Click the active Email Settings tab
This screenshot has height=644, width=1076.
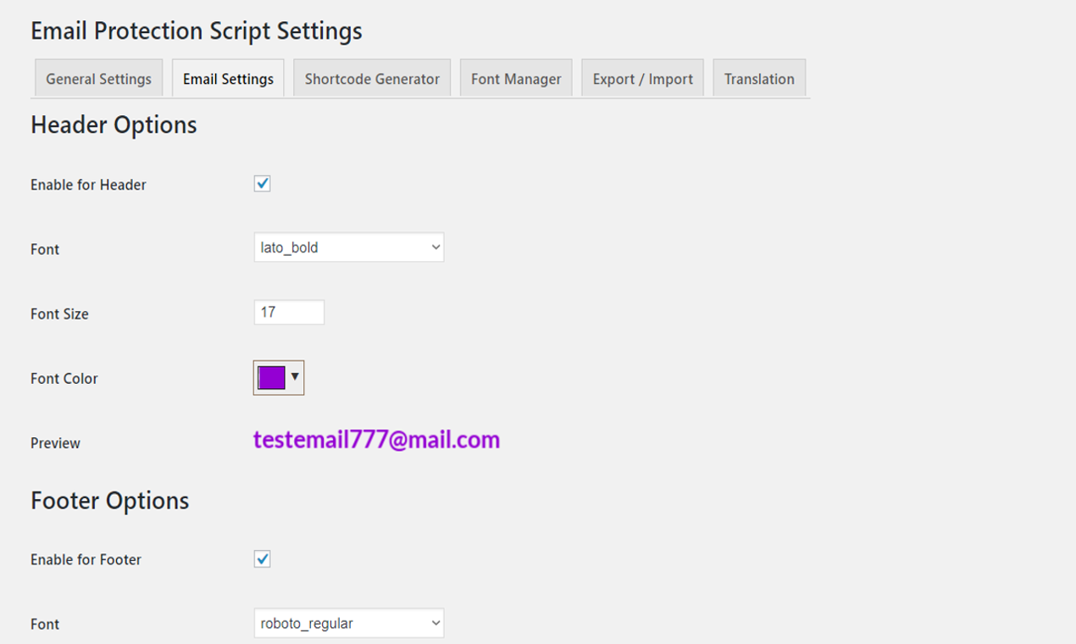coord(227,77)
